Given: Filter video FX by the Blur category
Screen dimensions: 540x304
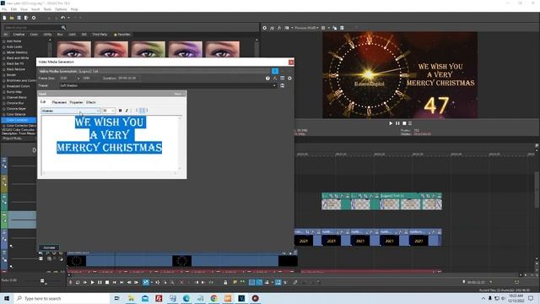Looking at the screenshot, I should [60, 35].
